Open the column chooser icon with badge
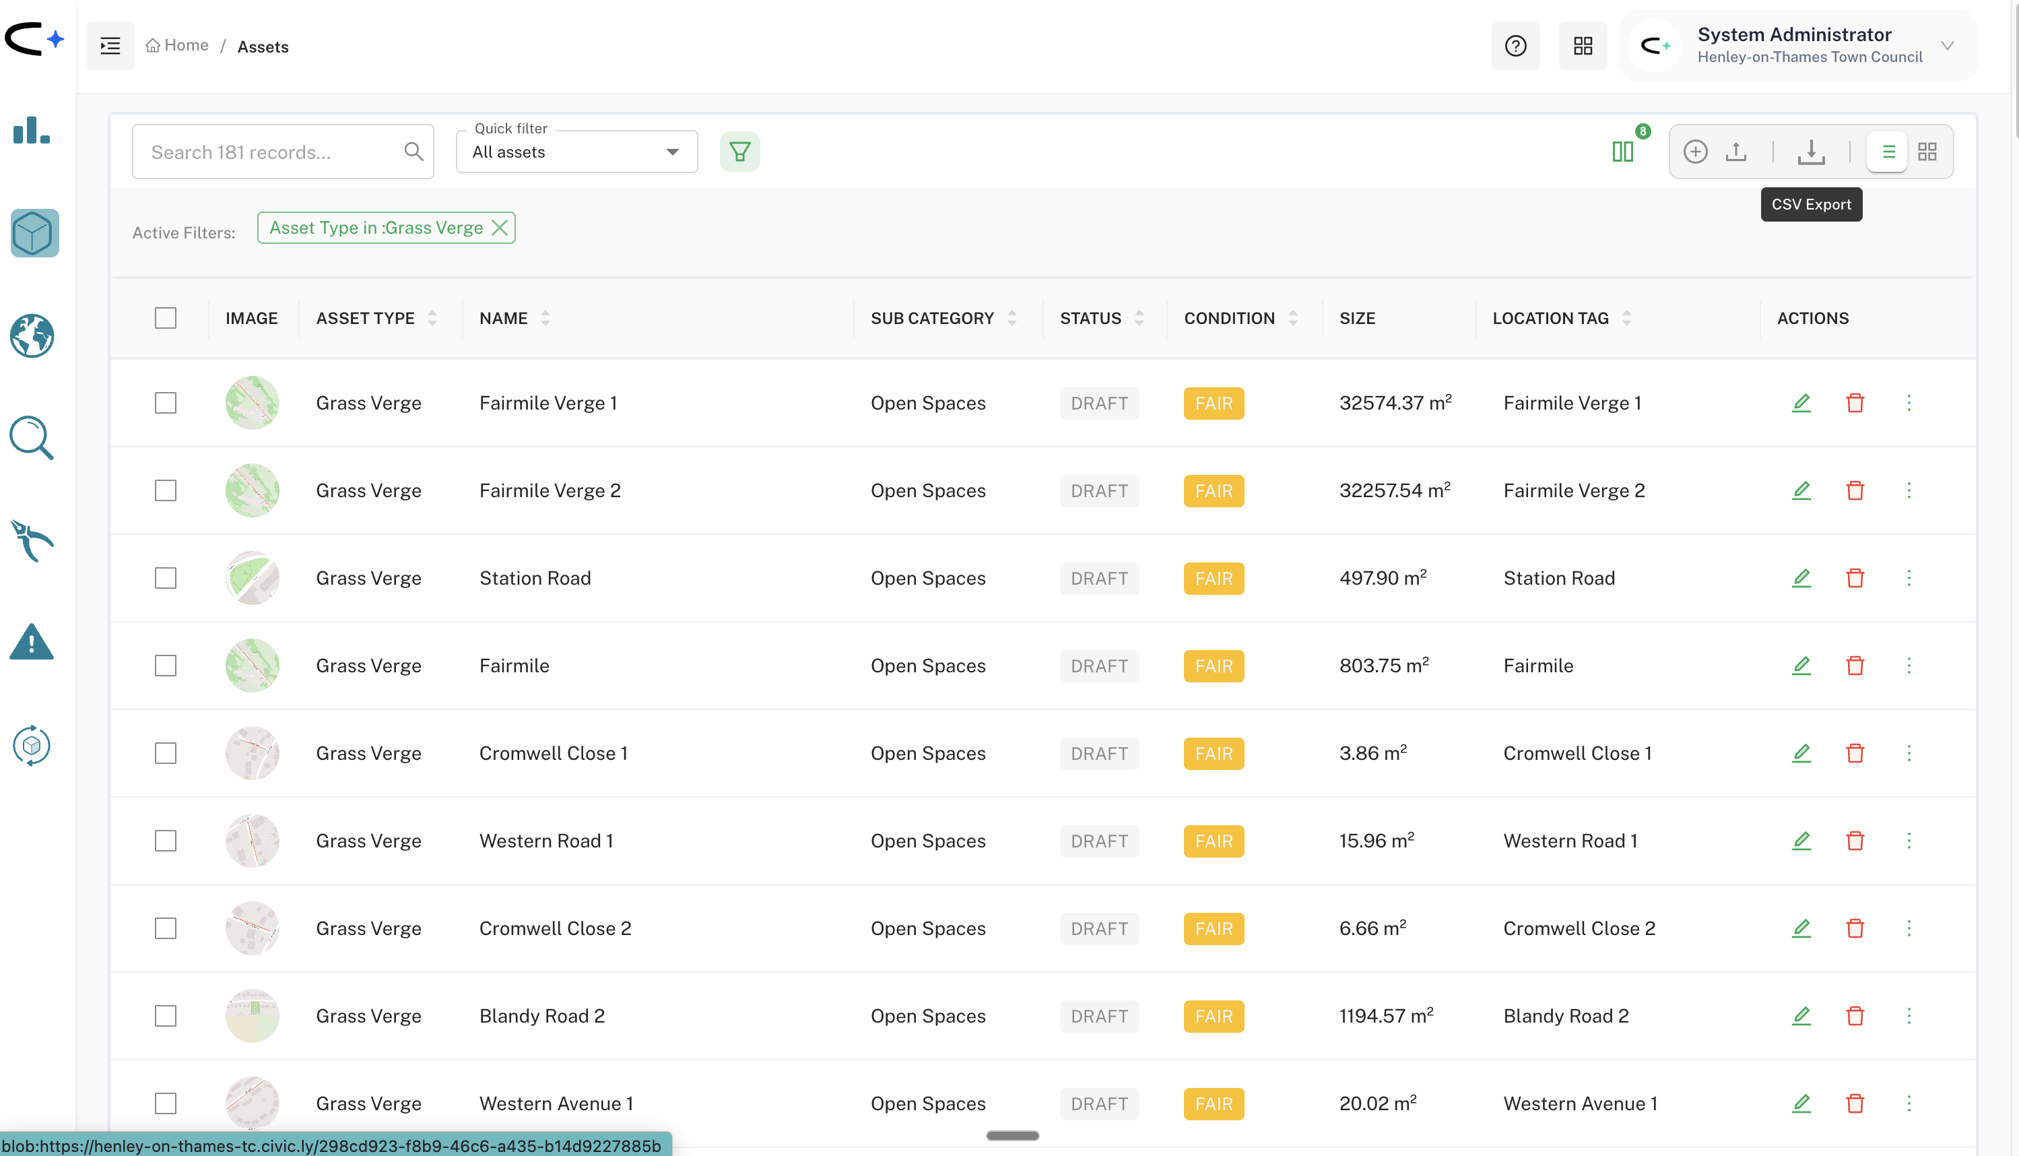 [1624, 151]
